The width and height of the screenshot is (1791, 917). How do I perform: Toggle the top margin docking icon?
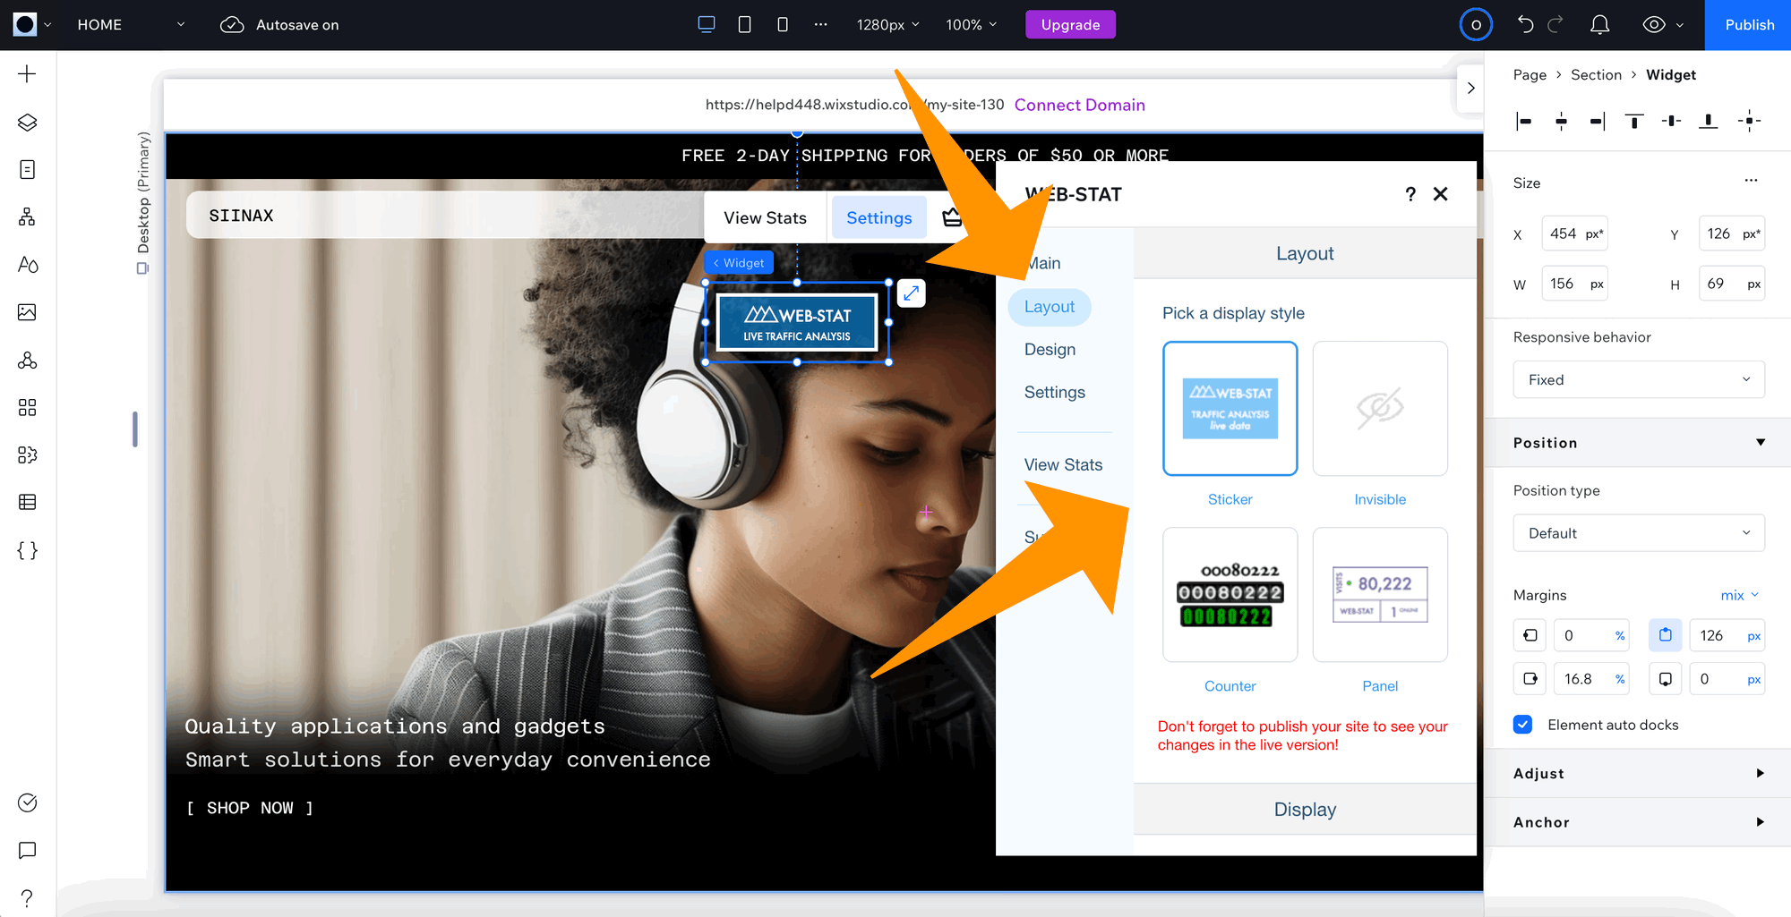[x=1665, y=635]
